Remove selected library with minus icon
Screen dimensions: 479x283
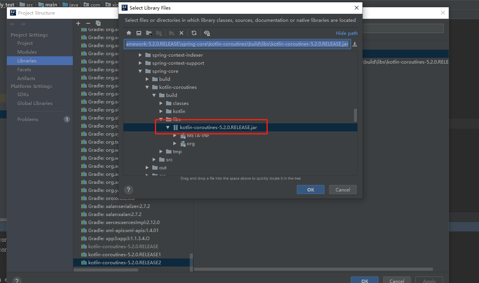(88, 23)
